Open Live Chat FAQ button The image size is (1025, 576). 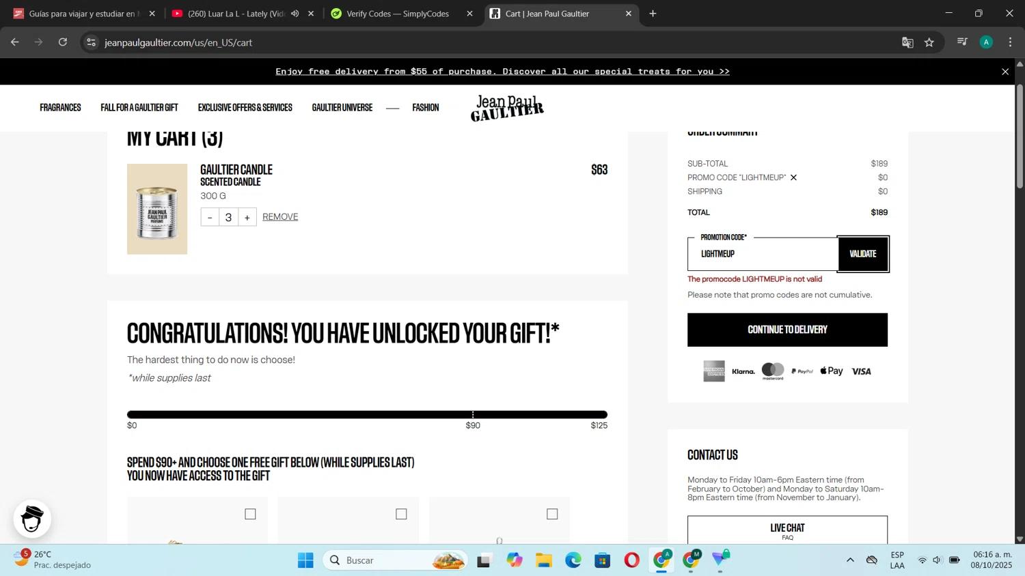(x=787, y=530)
